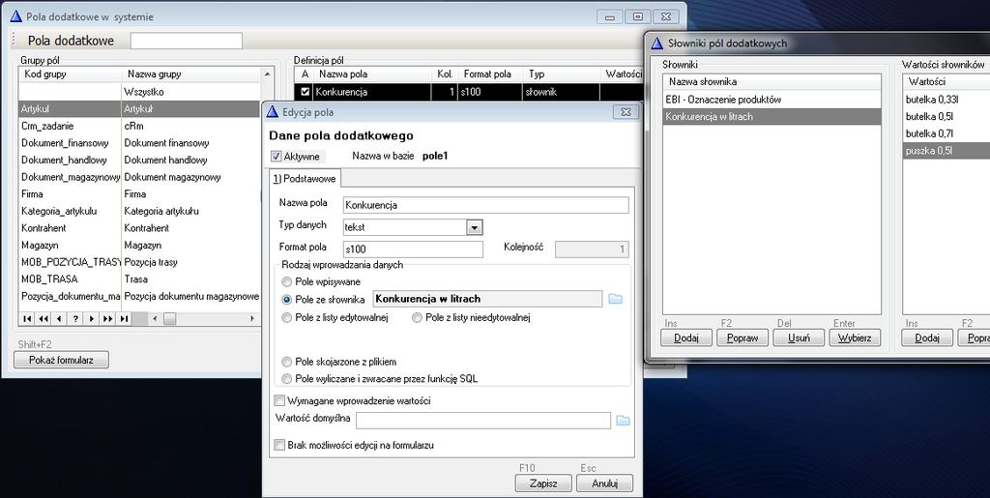The height and width of the screenshot is (498, 990).
Task: Enable Brak możliwości edycji na formularzu checkbox
Action: pos(279,445)
